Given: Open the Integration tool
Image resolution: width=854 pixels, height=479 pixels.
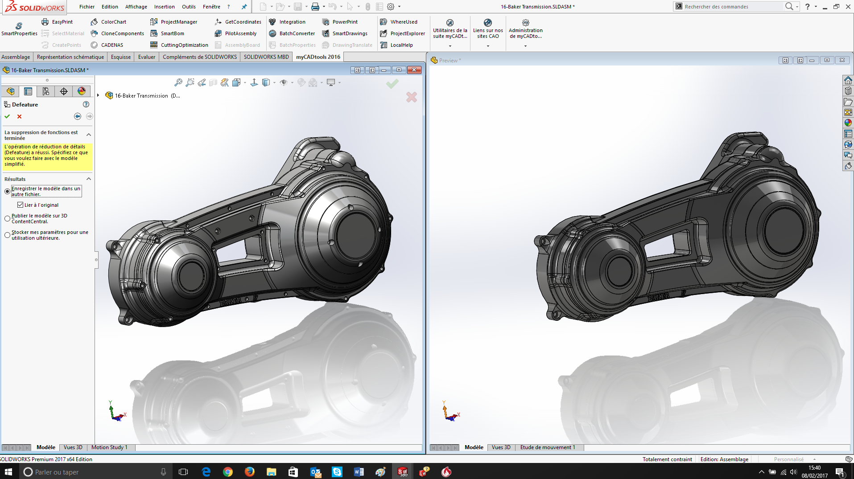Looking at the screenshot, I should tap(287, 22).
